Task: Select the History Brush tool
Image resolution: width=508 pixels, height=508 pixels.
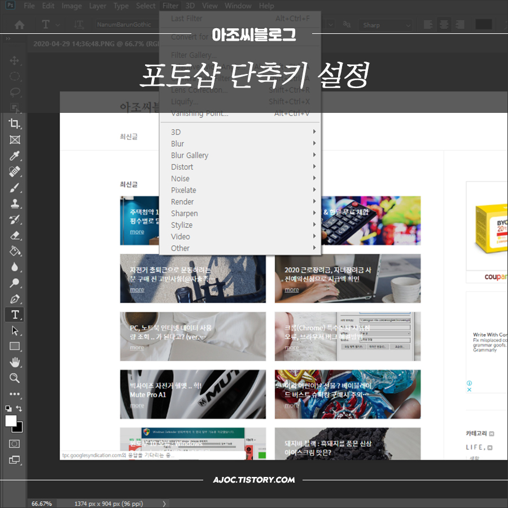Action: [15, 220]
